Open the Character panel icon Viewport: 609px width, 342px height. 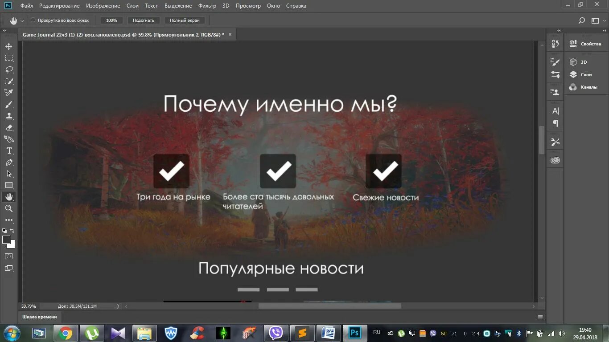(556, 111)
